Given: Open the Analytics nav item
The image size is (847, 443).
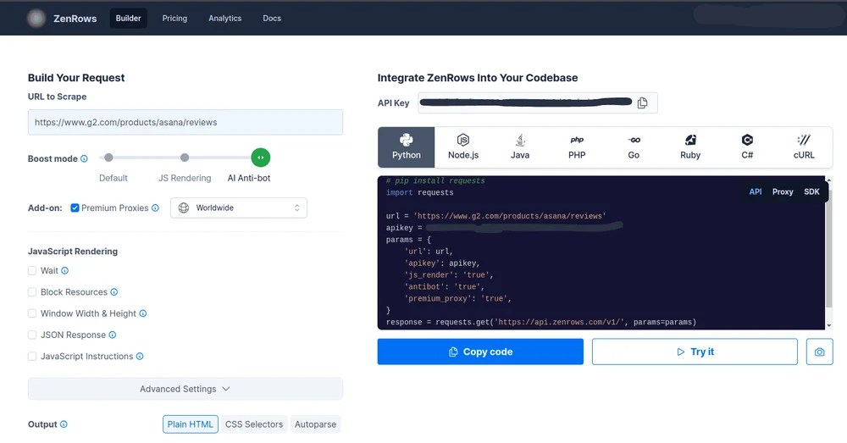Looking at the screenshot, I should point(224,19).
